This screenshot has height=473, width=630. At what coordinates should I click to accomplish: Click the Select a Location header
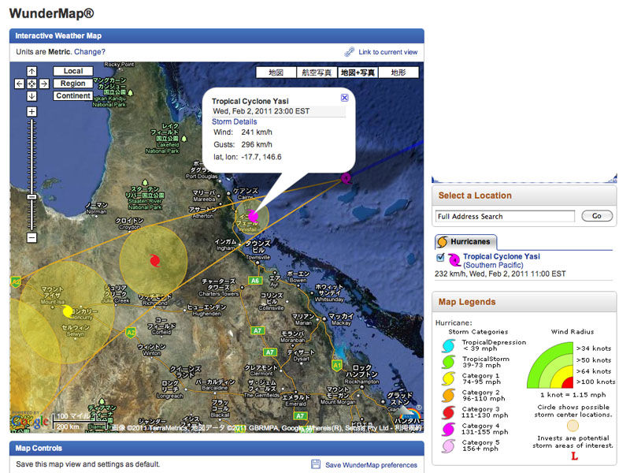pos(524,196)
